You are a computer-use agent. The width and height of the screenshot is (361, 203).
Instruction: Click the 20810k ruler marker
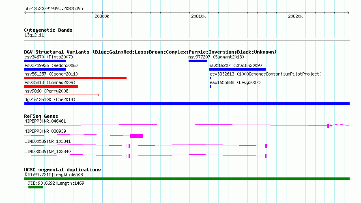(198, 16)
